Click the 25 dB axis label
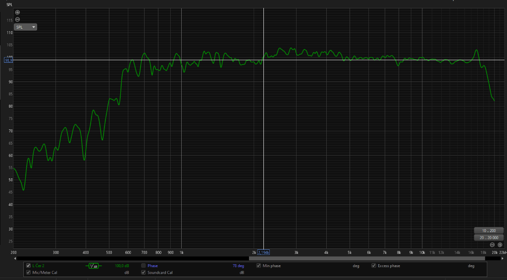Screen dimensions: 507x280 point(11,241)
